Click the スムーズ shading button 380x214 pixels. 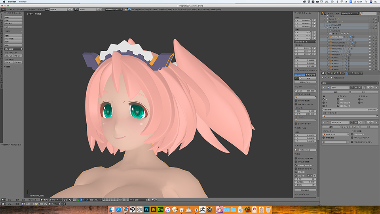[x=9, y=56]
